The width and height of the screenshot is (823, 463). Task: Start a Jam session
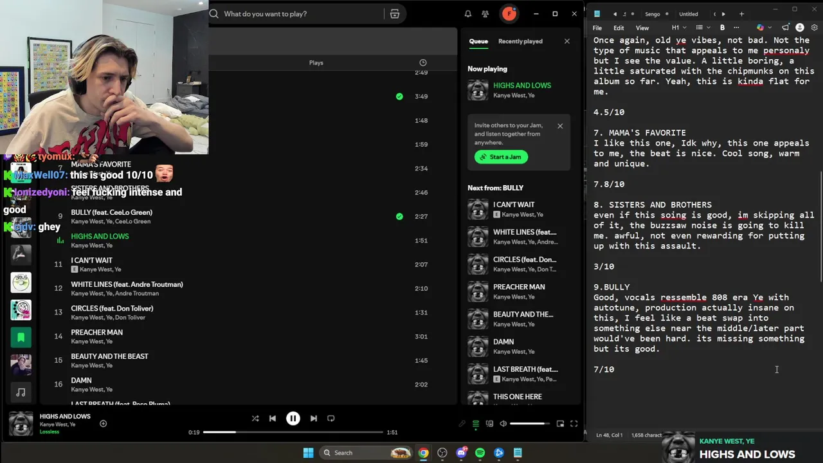pos(501,157)
